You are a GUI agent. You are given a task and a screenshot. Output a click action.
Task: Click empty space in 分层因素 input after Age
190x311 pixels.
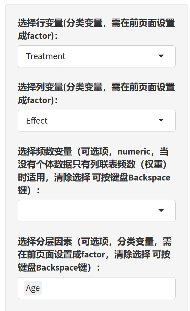click(108, 288)
